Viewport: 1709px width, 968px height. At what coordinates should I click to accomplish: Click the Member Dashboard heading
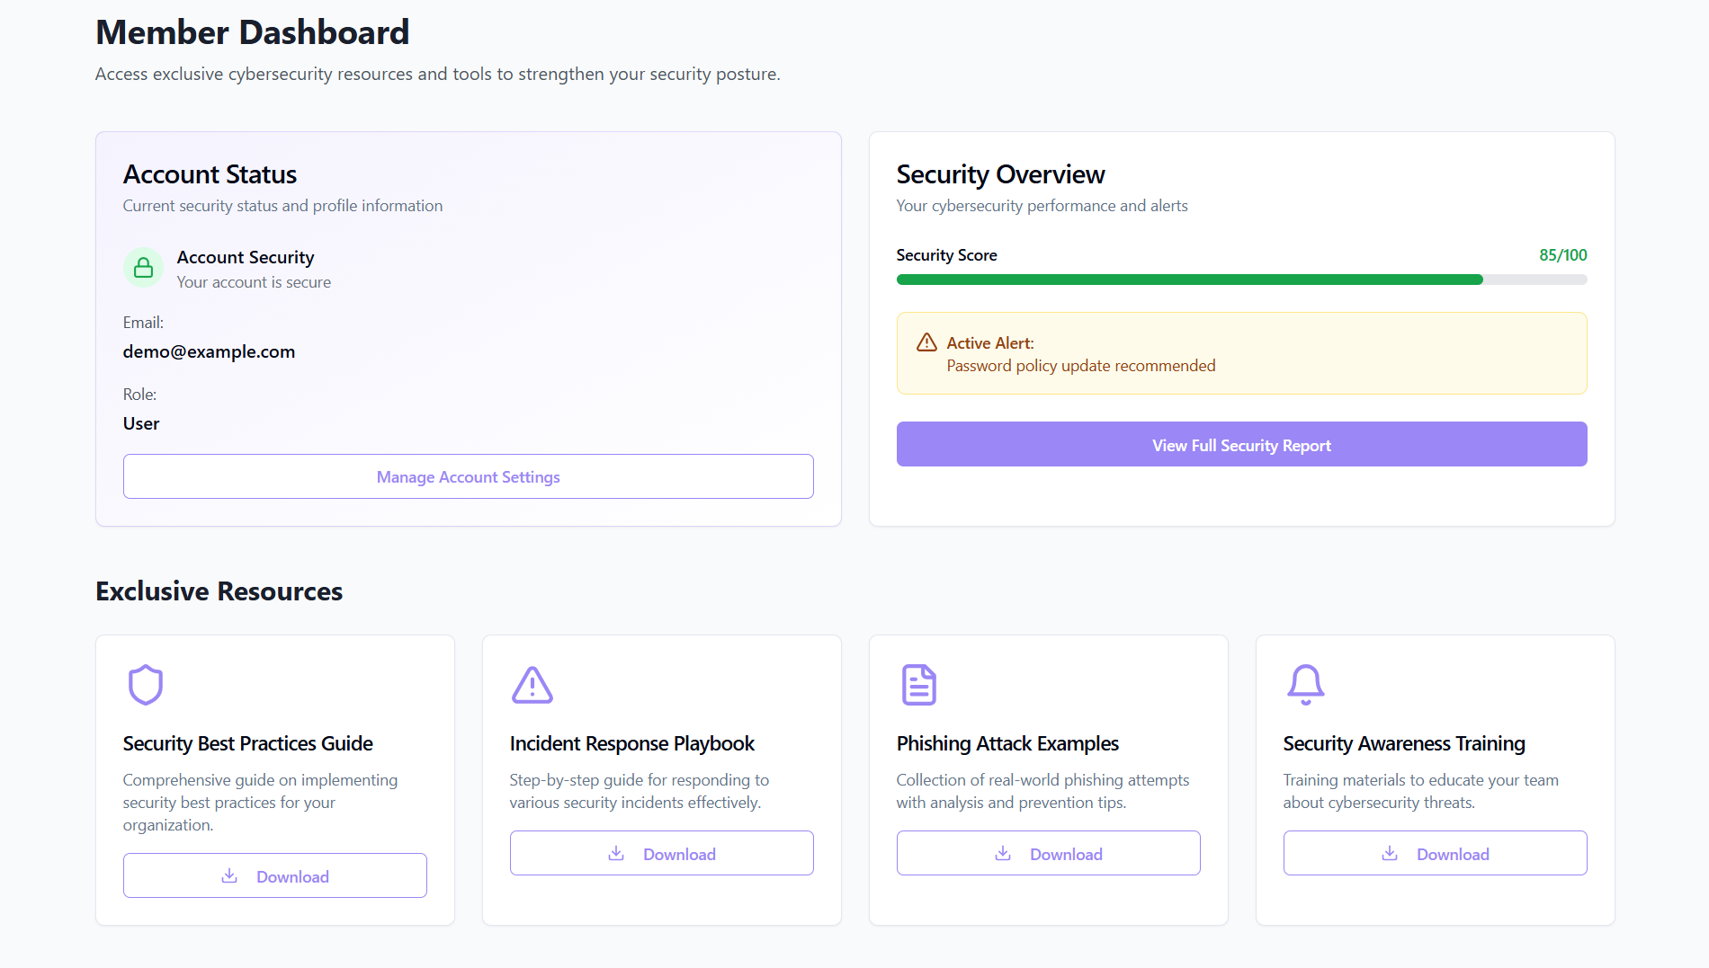pos(253,32)
